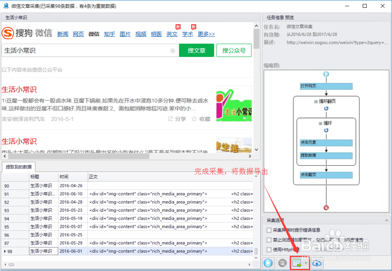
Task: Select the 打开网页 step in the flowchart
Action: 326,86
